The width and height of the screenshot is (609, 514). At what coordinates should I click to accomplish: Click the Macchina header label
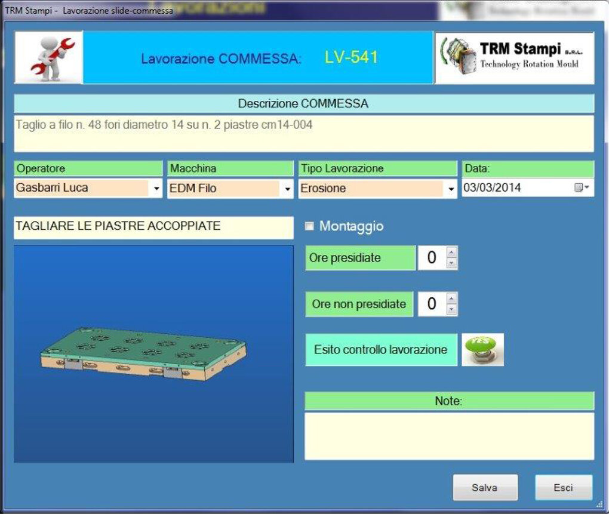[230, 168]
